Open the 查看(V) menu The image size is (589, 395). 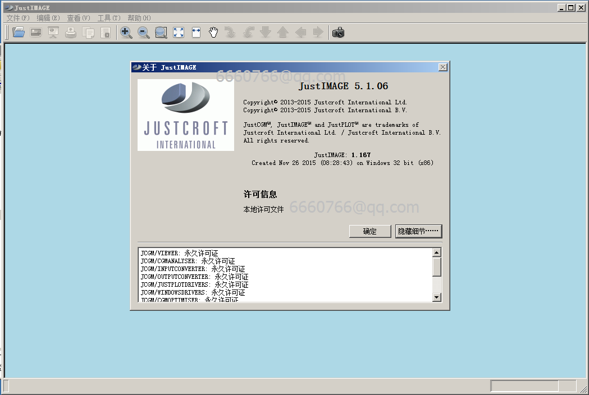point(79,18)
